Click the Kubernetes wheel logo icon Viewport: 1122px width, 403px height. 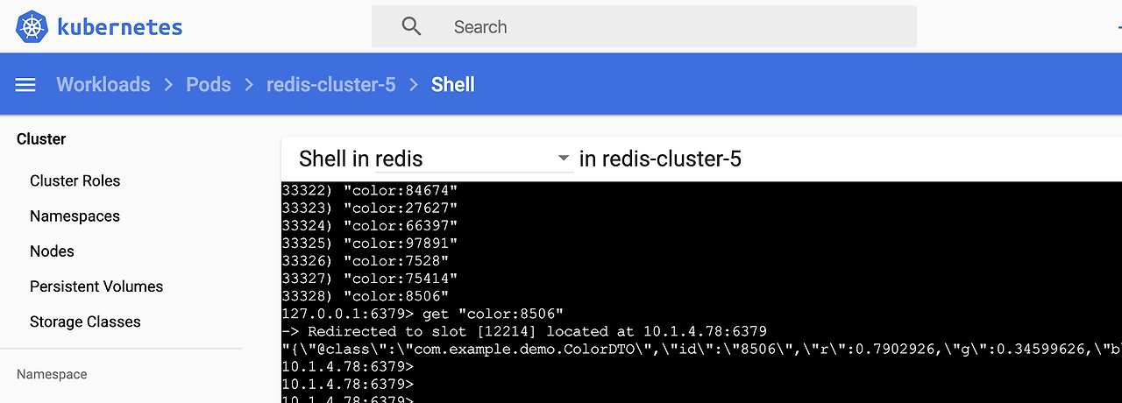pos(32,26)
